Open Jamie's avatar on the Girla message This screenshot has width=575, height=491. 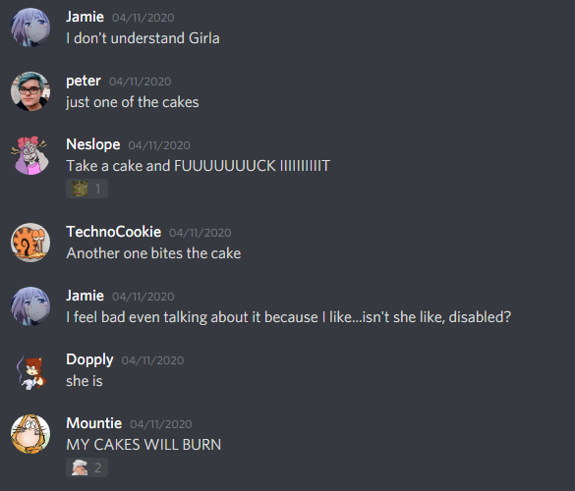[x=30, y=27]
